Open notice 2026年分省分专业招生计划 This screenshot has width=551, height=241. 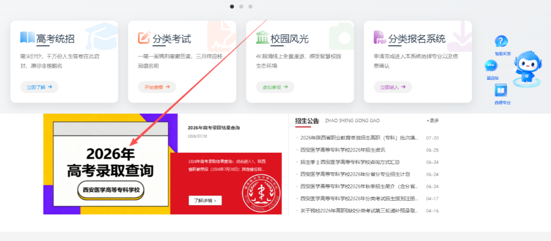355,174
